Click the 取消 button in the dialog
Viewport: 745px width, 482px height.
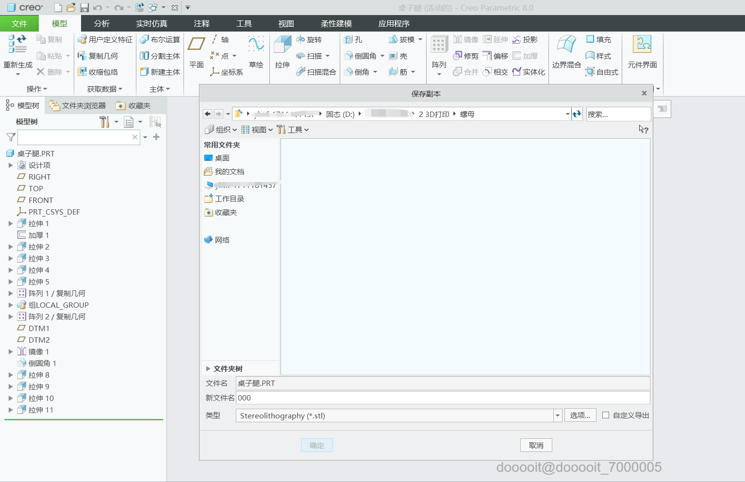[536, 445]
